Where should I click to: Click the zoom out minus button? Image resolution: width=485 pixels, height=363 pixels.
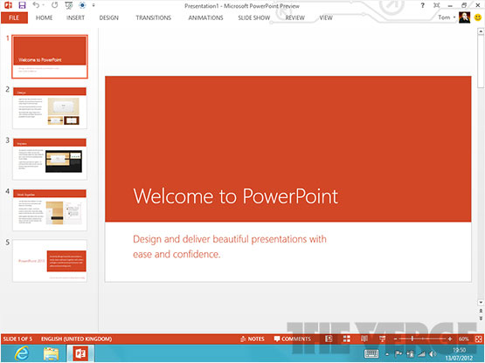point(395,339)
